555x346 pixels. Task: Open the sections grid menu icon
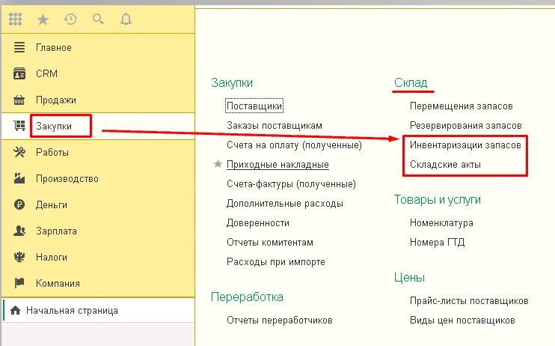pyautogui.click(x=15, y=19)
